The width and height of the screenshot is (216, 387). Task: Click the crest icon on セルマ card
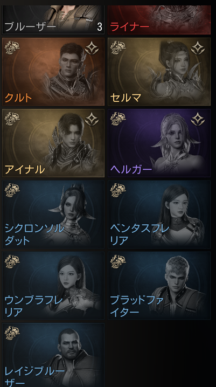118,48
